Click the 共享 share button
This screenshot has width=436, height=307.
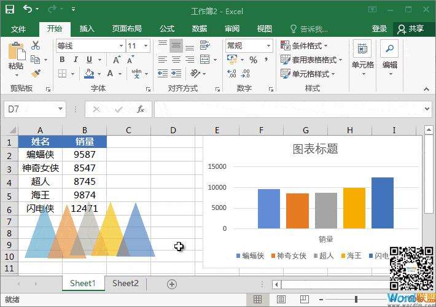click(411, 29)
